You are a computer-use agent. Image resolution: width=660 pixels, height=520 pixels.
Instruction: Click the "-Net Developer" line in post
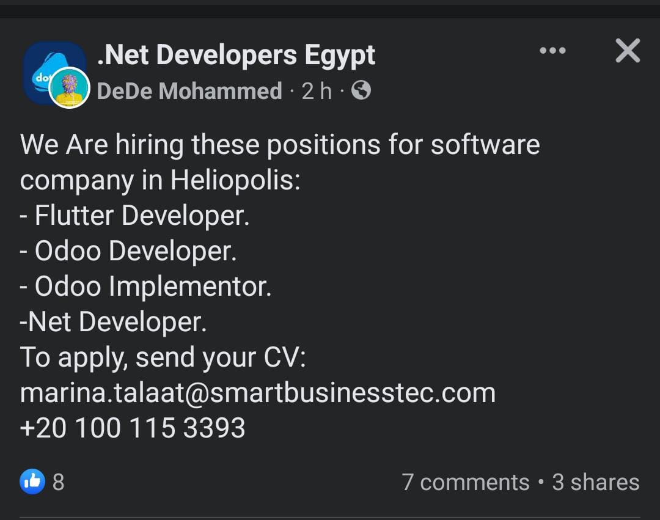[114, 322]
